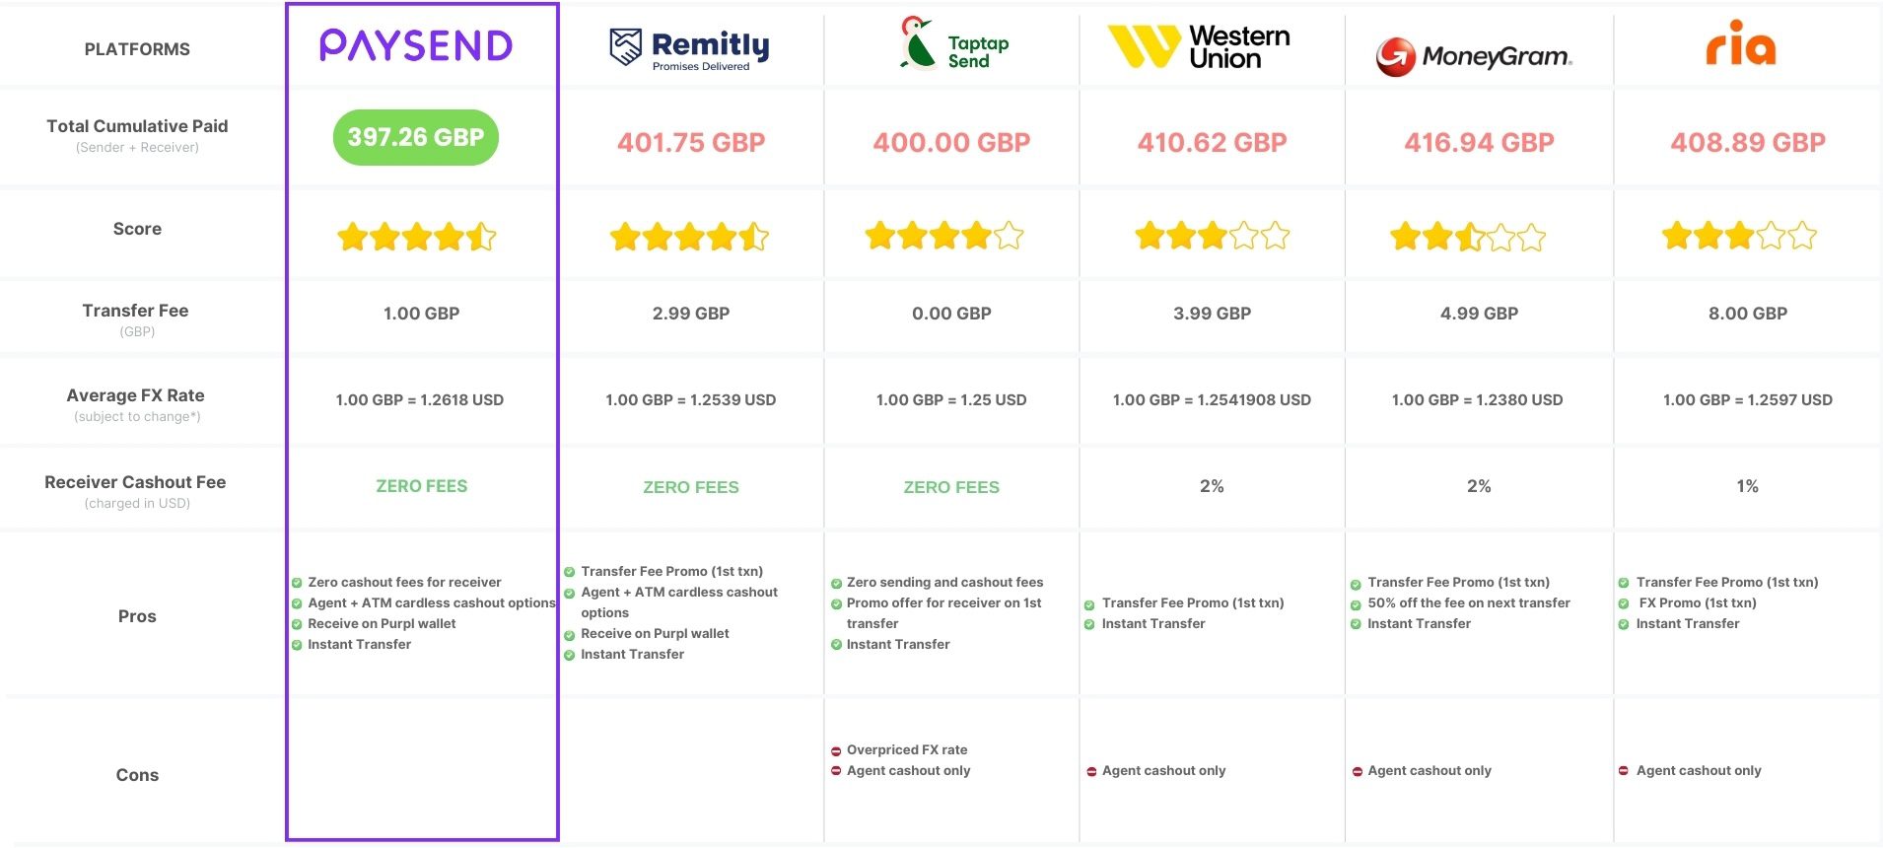Screen dimensions: 1883x848
Task: Click the Taptap Send logo
Action: coord(953,45)
